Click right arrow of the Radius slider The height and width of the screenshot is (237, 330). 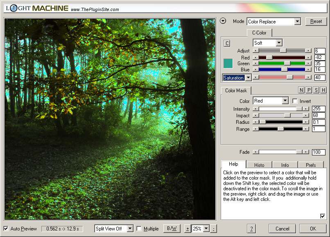click(x=305, y=122)
